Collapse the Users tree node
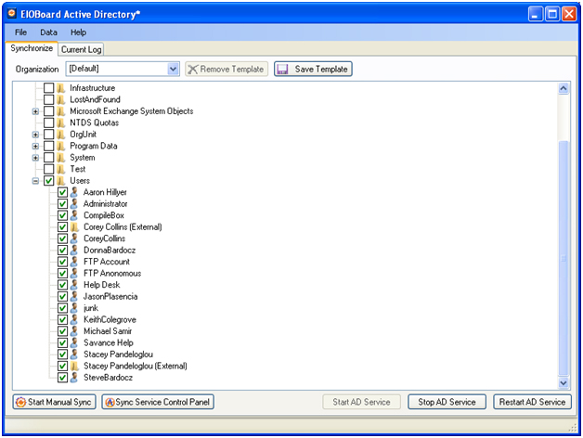This screenshot has width=583, height=438. [x=35, y=181]
